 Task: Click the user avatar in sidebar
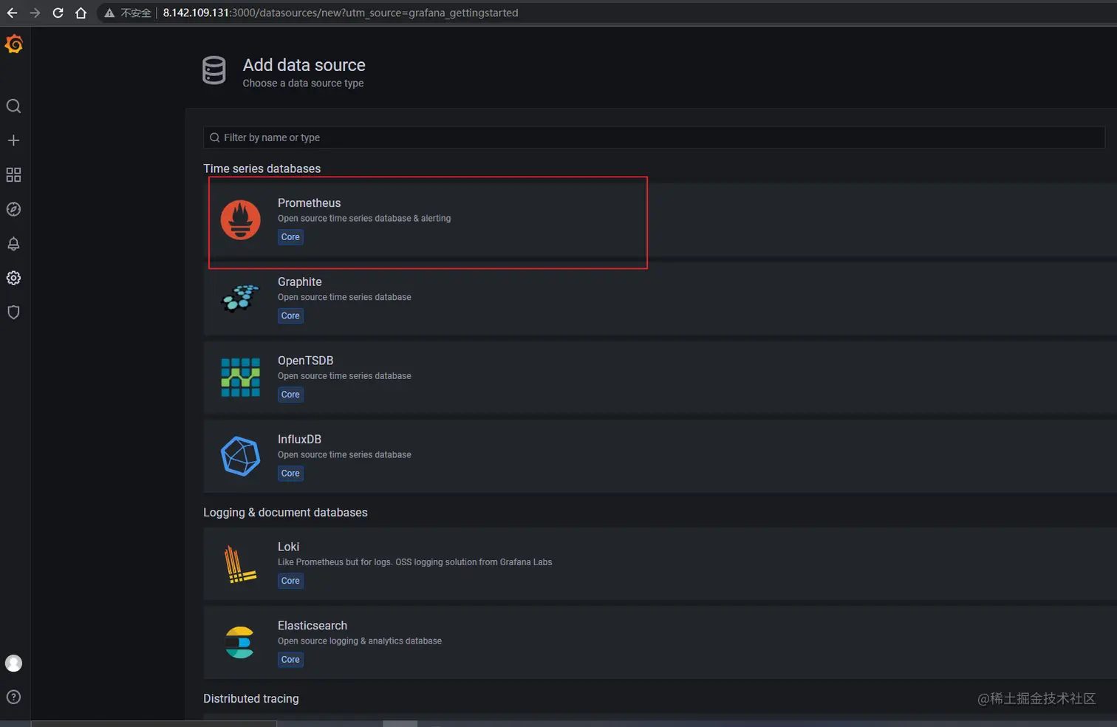[x=13, y=663]
